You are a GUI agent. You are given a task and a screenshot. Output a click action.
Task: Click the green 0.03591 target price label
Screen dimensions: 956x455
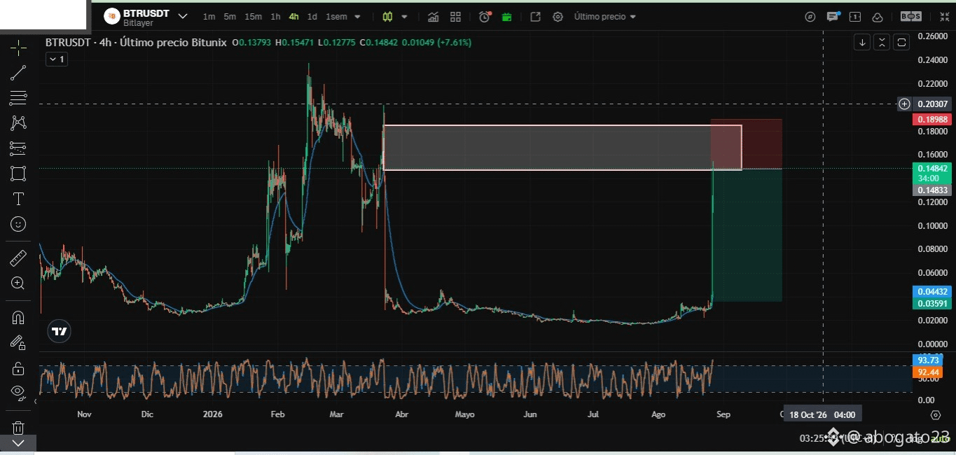coord(932,303)
